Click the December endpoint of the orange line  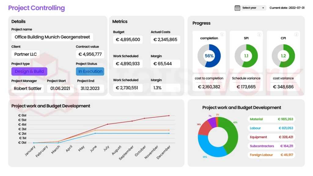pyautogui.click(x=169, y=130)
